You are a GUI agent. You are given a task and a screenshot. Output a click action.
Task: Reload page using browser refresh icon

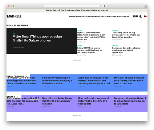click(x=100, y=6)
